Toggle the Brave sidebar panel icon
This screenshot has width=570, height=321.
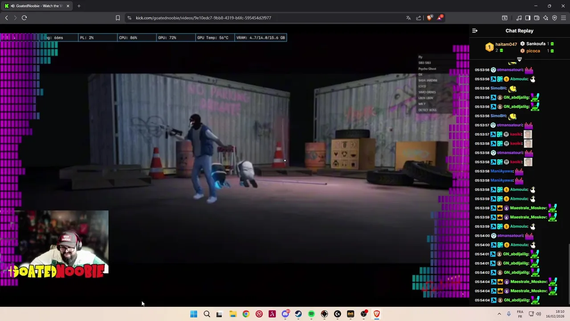528,18
